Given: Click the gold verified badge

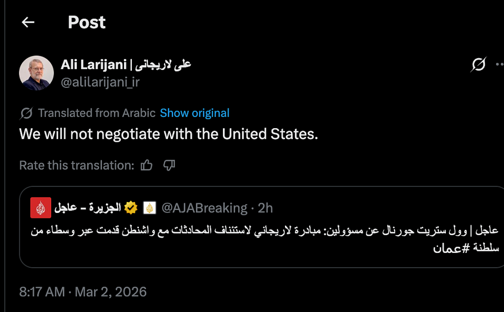Looking at the screenshot, I should (x=130, y=208).
